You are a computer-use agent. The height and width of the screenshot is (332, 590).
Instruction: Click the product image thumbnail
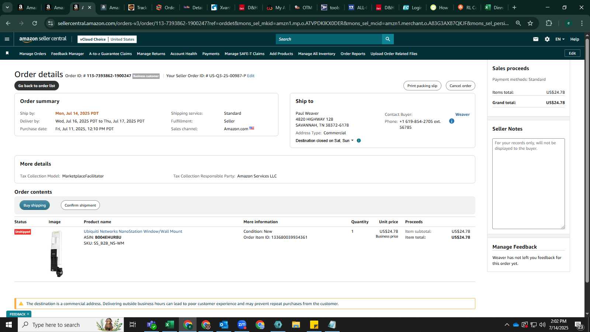57,254
